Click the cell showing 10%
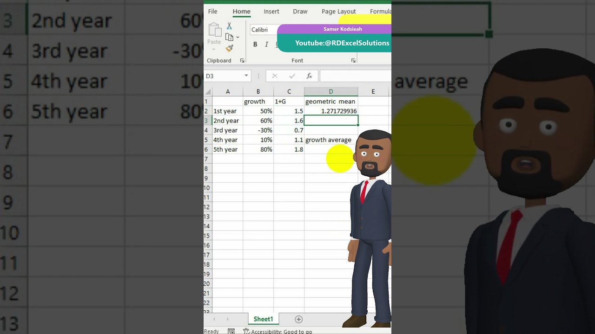Image resolution: width=595 pixels, height=334 pixels. click(x=258, y=140)
